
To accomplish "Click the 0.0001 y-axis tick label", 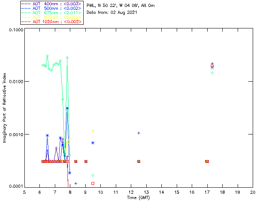I will pyautogui.click(x=16, y=186).
